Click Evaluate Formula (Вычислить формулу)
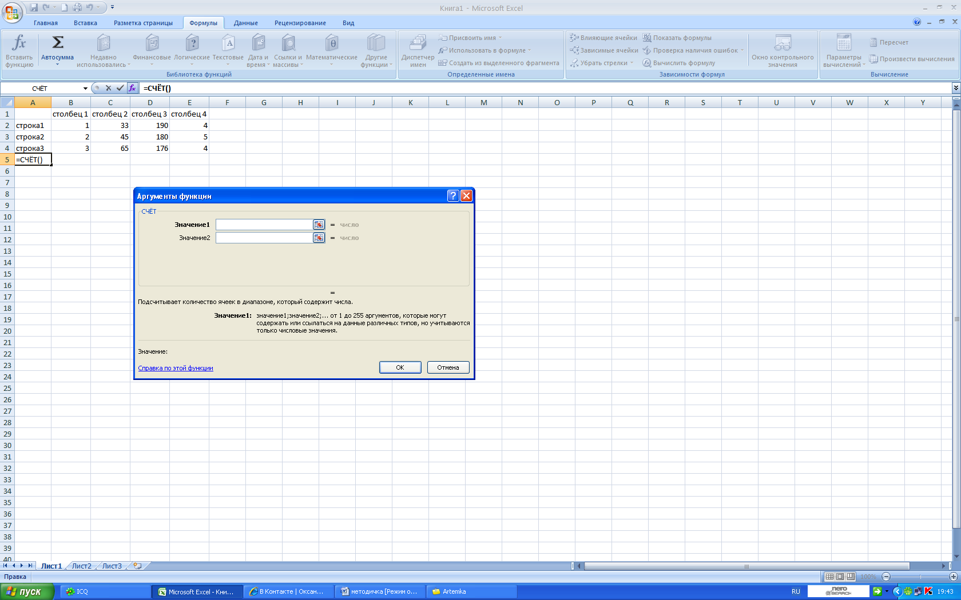 (x=679, y=63)
